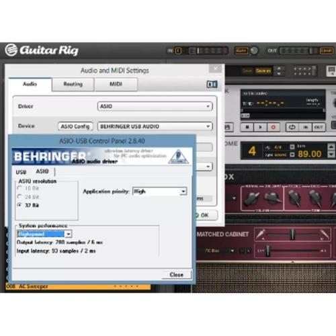Click the metronome beat number 4
Viewport: 336px width, 336px height.
(252, 151)
